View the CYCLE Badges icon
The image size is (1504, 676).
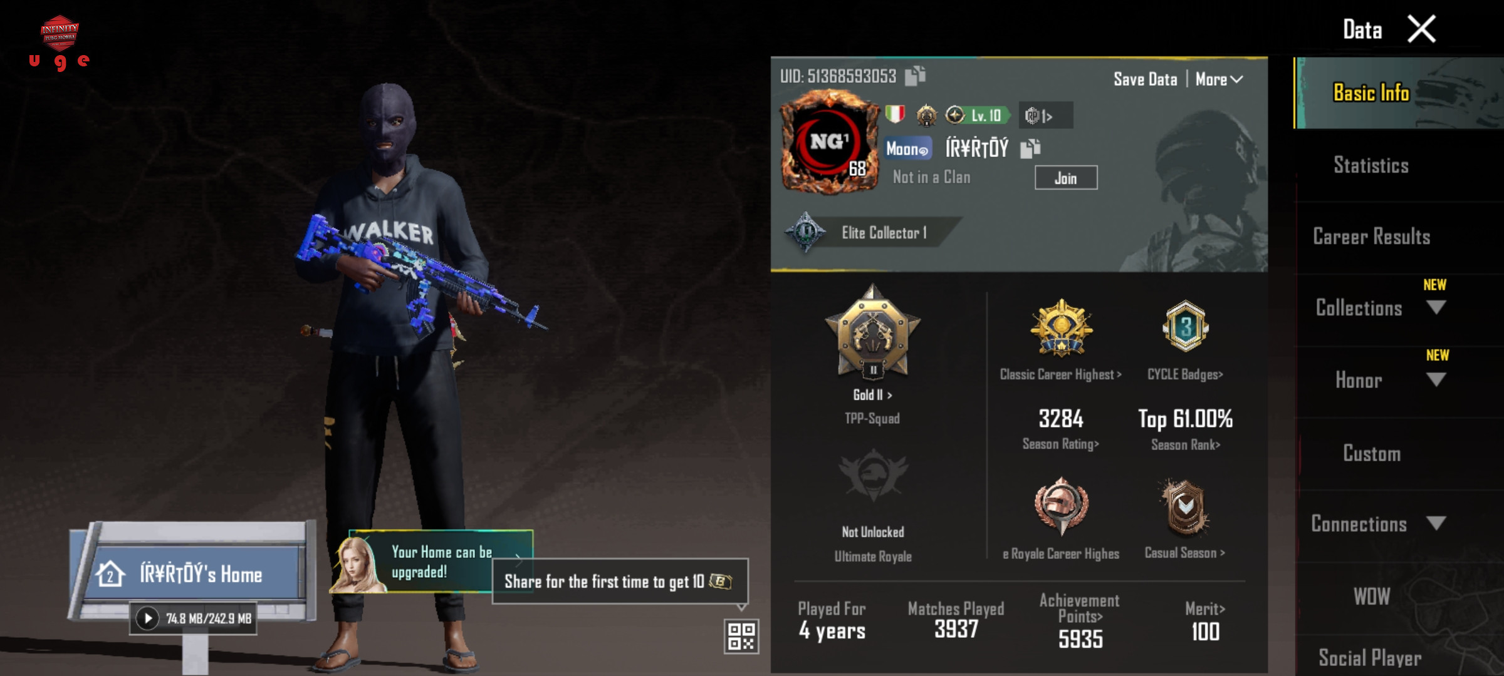(1185, 327)
